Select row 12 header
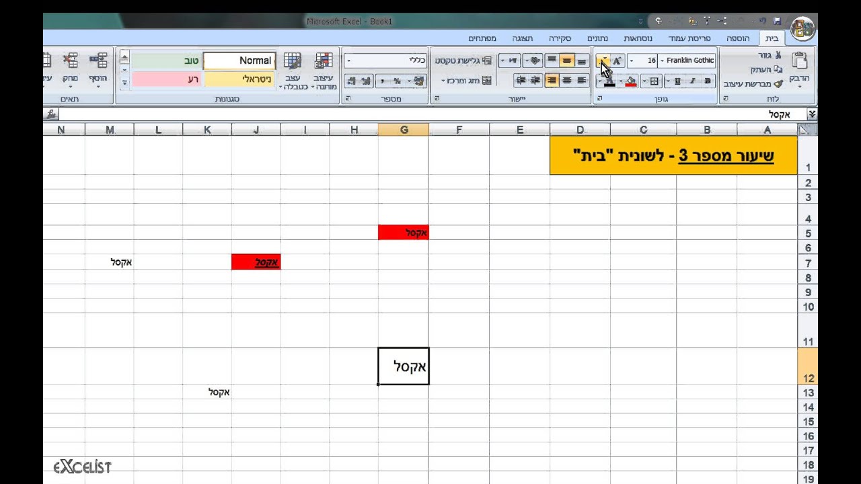 (807, 366)
